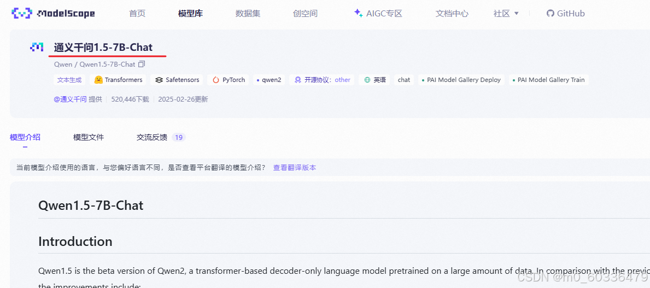Click the GitHub octocat icon
This screenshot has height=288, width=650.
tap(551, 13)
